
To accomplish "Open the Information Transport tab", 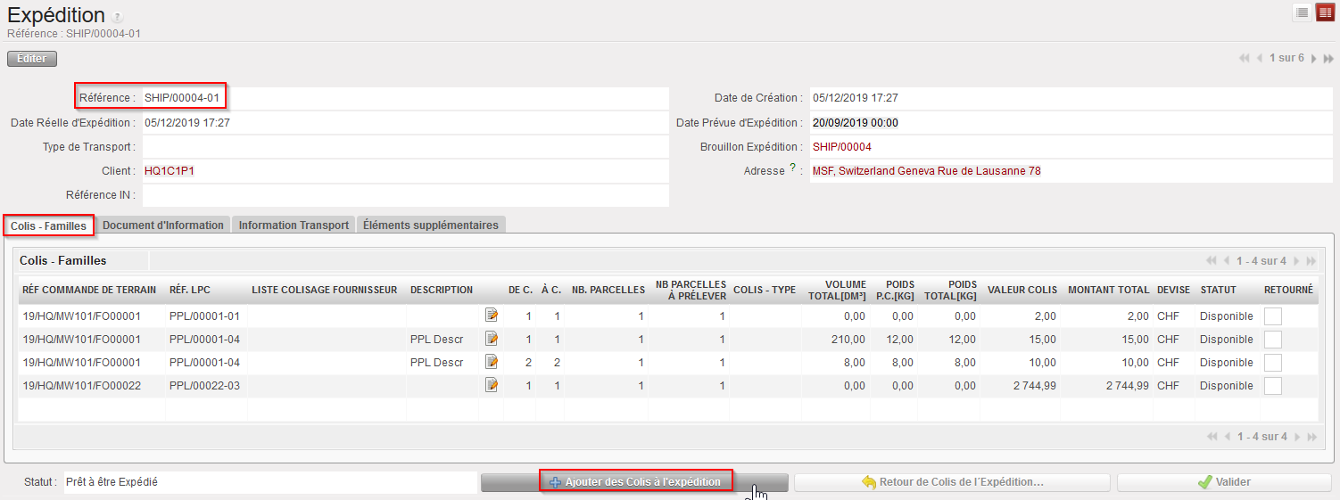I will point(294,225).
